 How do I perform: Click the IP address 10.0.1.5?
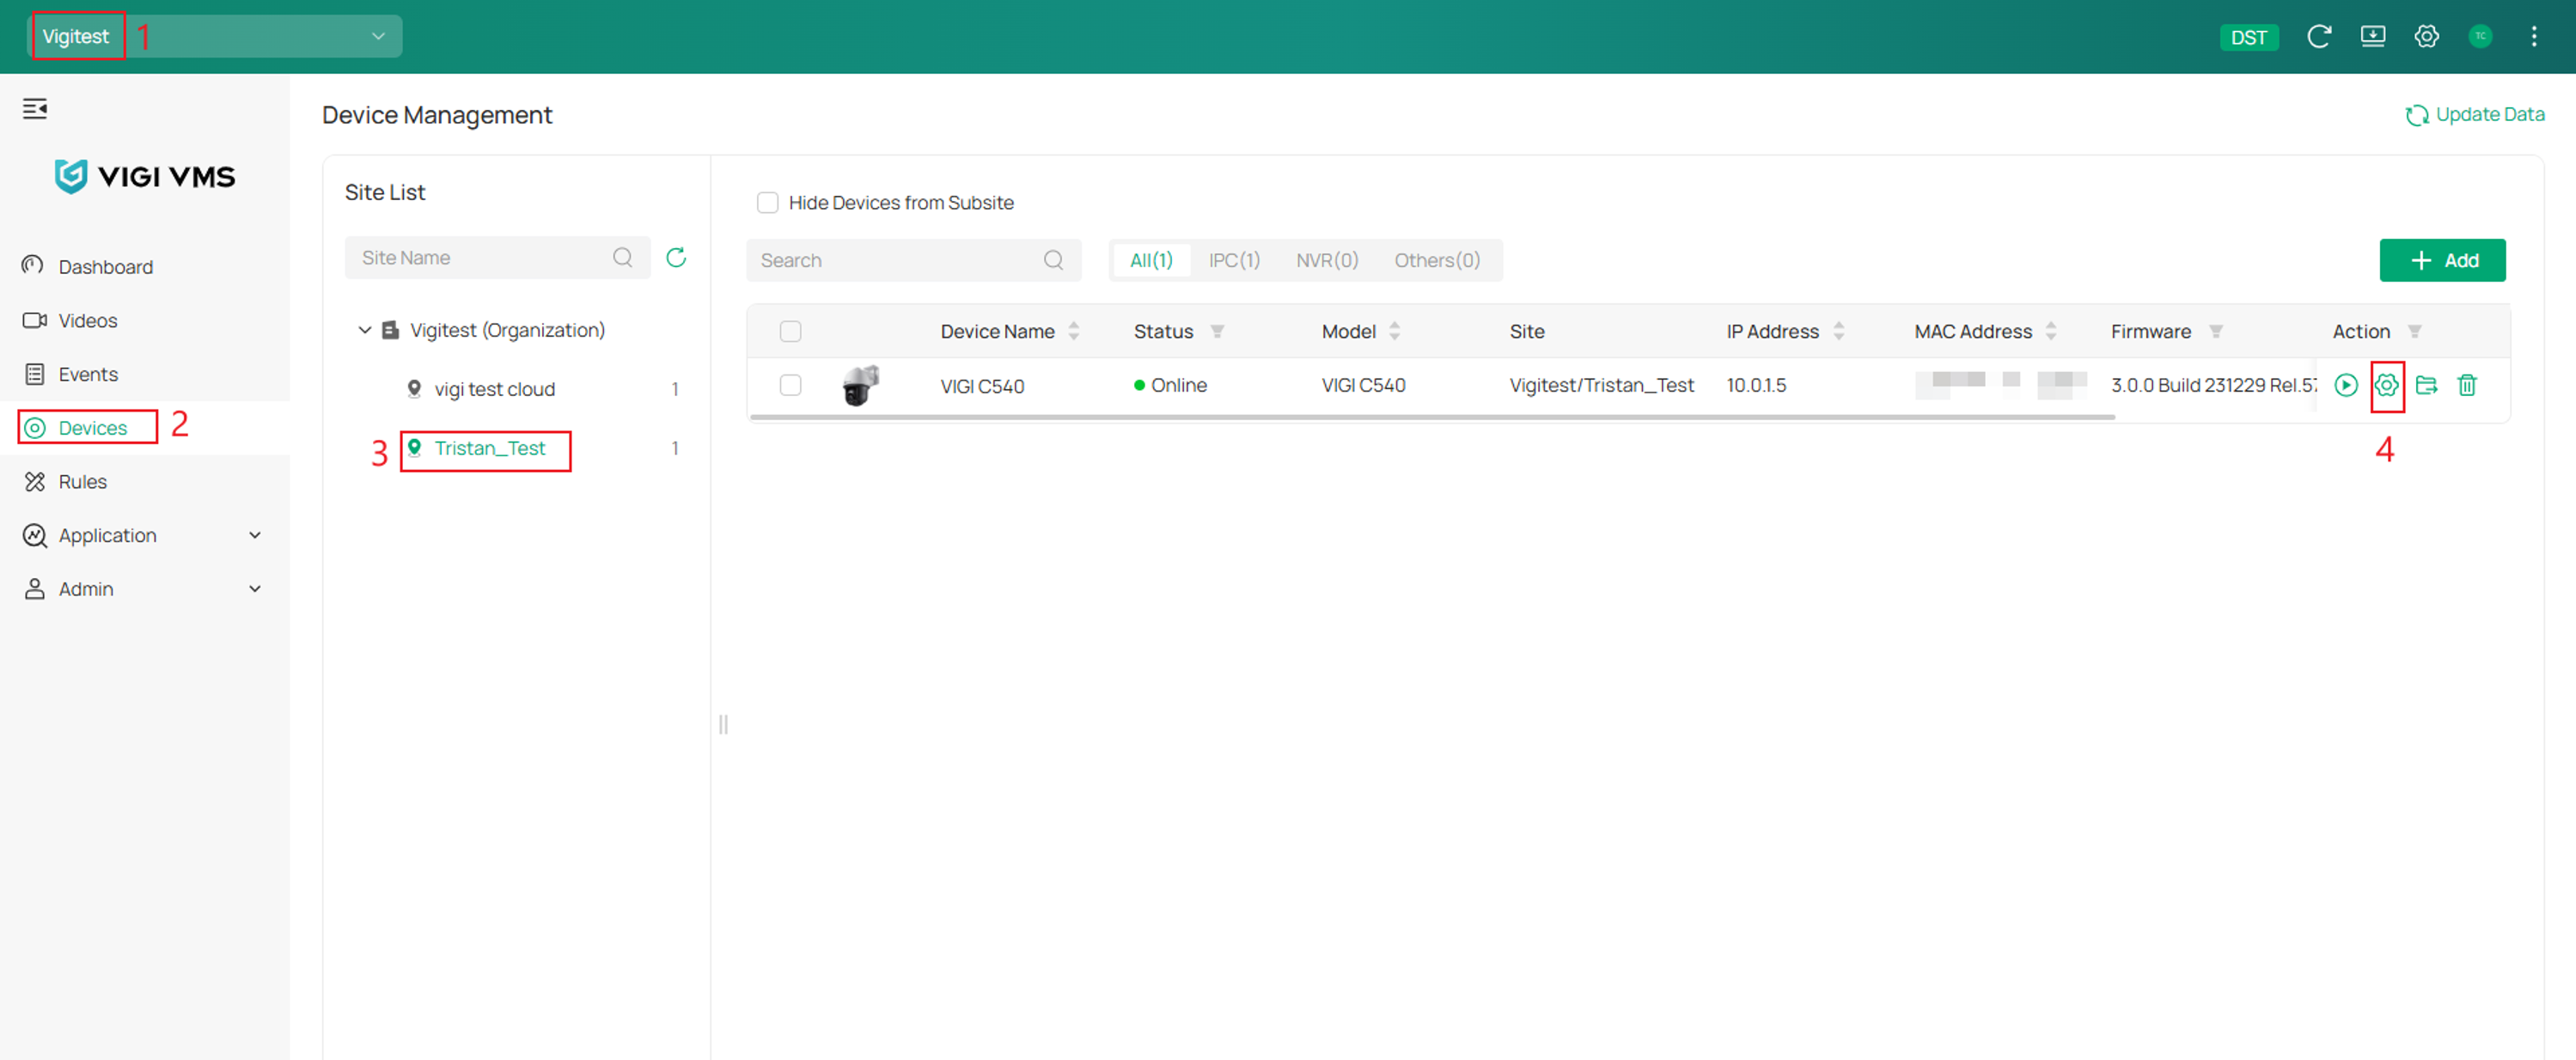[x=1756, y=385]
